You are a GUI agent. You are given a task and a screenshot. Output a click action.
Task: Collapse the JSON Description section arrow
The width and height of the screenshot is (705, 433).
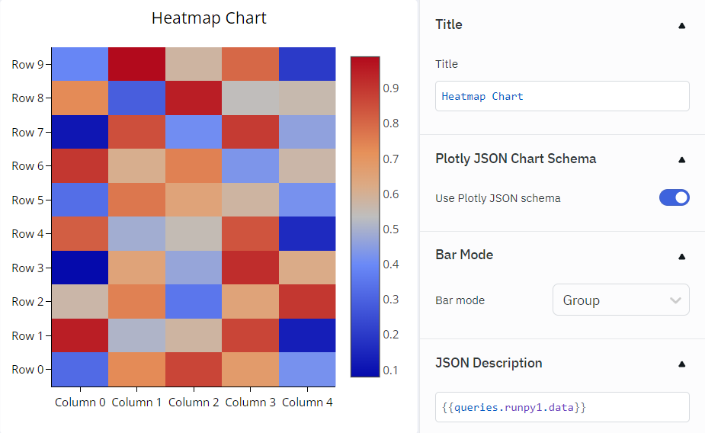tap(681, 364)
